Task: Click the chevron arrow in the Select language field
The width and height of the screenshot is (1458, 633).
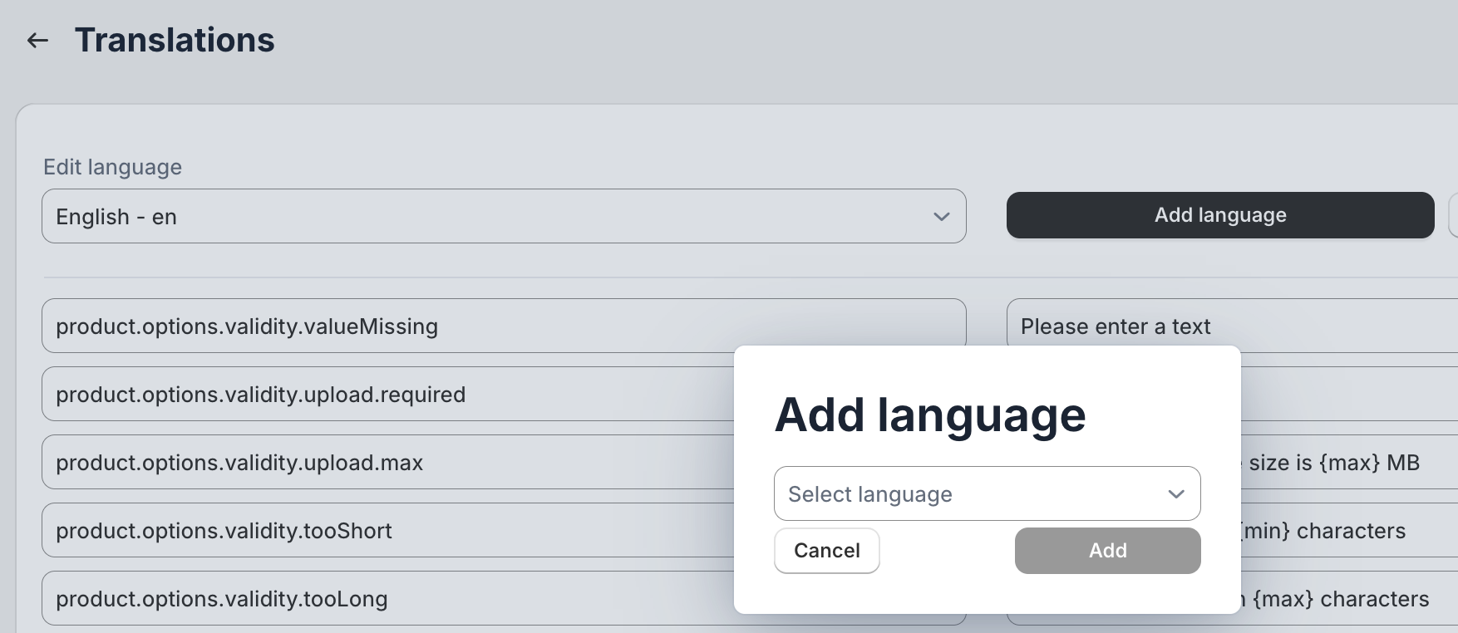Action: point(1175,494)
